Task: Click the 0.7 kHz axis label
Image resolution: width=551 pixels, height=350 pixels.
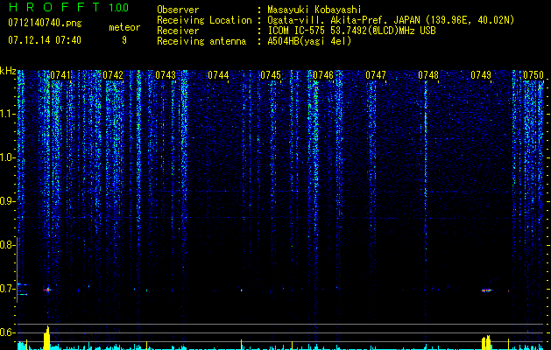Action: pos(6,289)
